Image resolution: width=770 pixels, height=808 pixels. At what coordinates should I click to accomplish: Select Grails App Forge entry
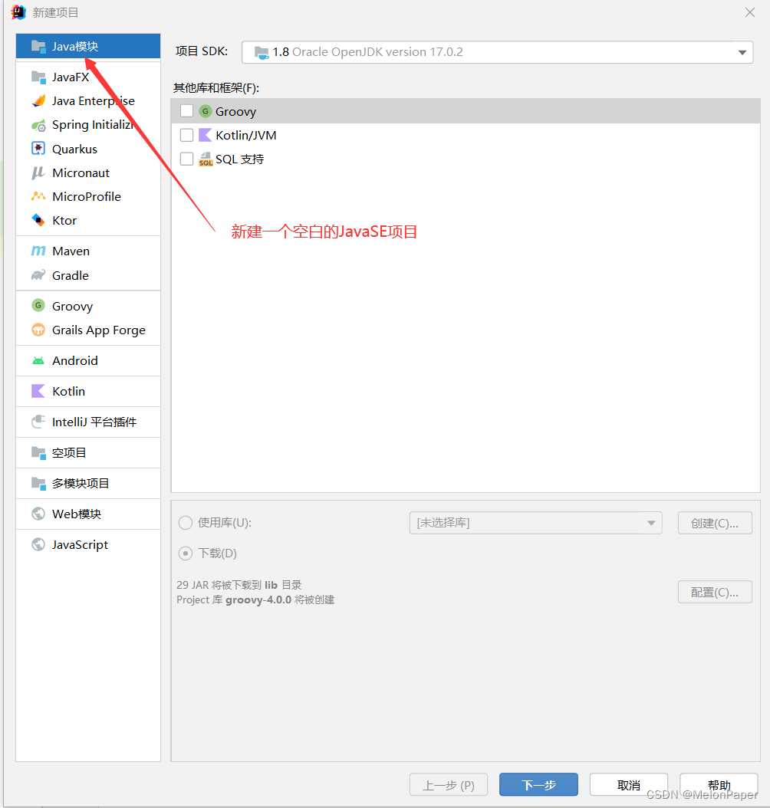(88, 330)
